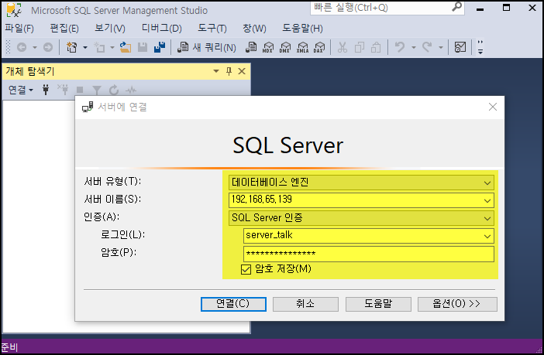
Task: Open the Redo history dropdown arrow
Action: pyautogui.click(x=441, y=47)
